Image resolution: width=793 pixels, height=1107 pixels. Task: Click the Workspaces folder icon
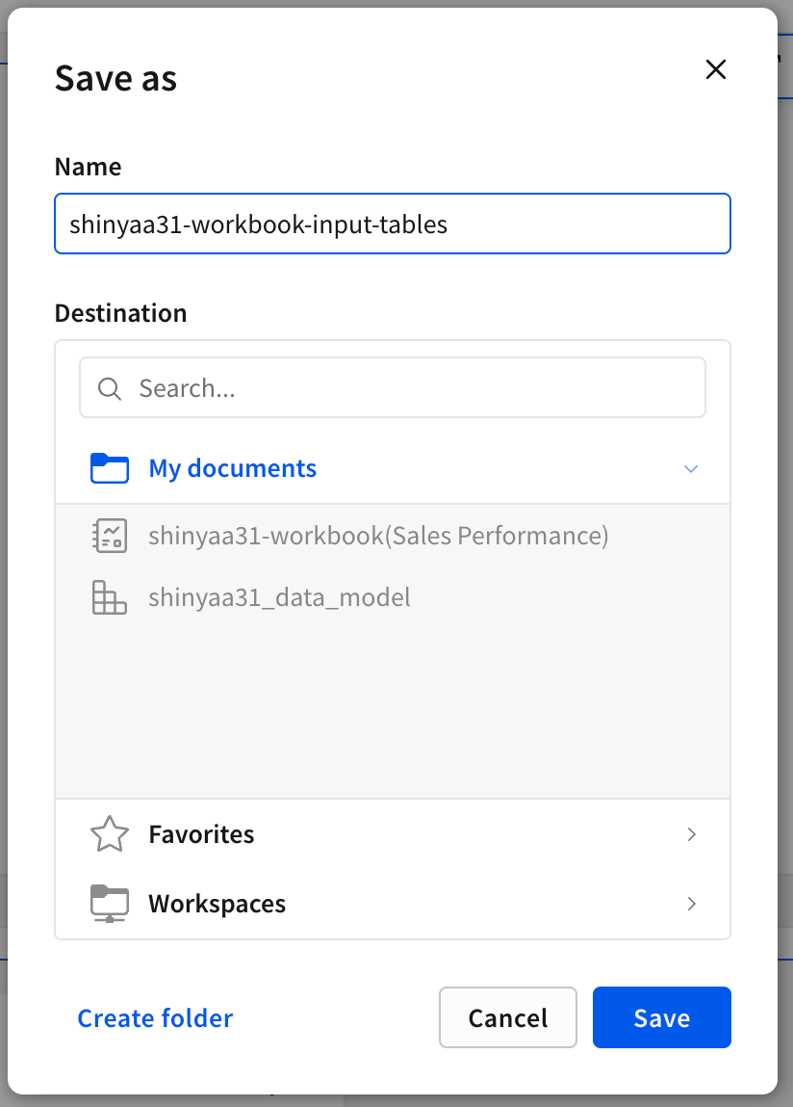pos(110,904)
